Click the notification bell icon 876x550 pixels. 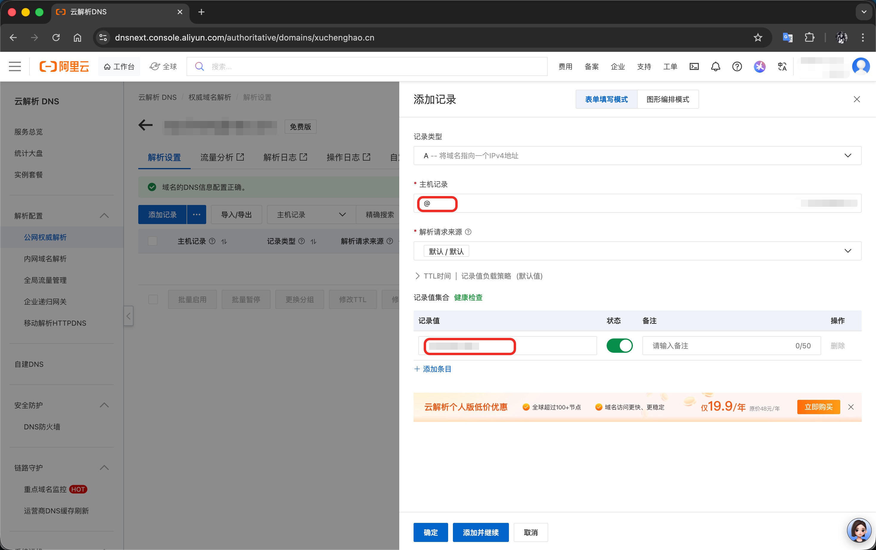(x=715, y=66)
